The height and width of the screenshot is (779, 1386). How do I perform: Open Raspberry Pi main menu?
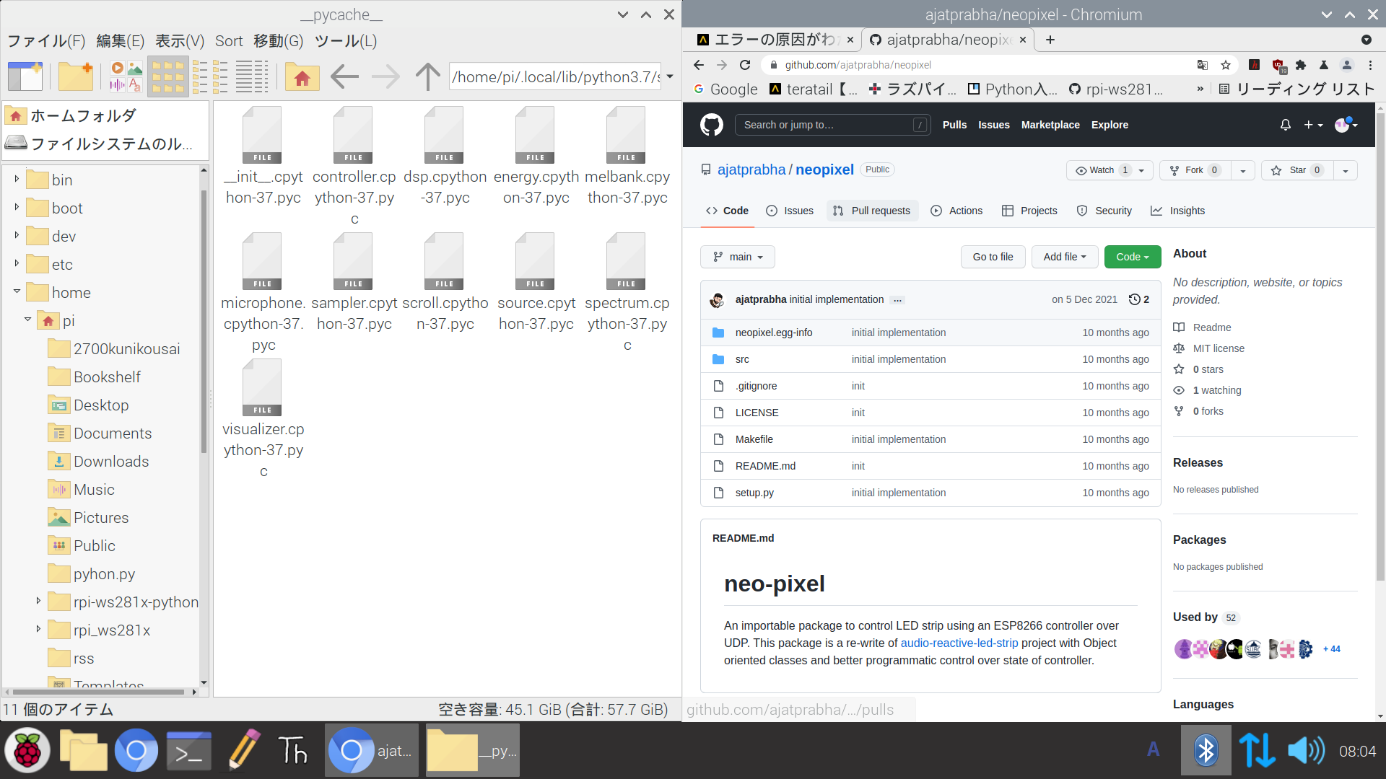click(x=27, y=751)
